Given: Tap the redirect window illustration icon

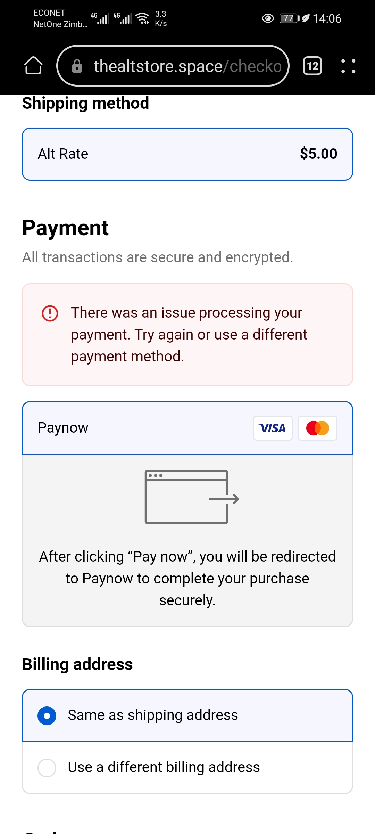Looking at the screenshot, I should (192, 497).
